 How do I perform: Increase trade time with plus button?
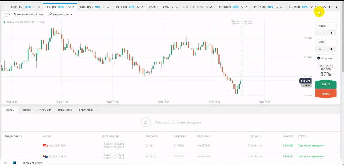(x=331, y=33)
